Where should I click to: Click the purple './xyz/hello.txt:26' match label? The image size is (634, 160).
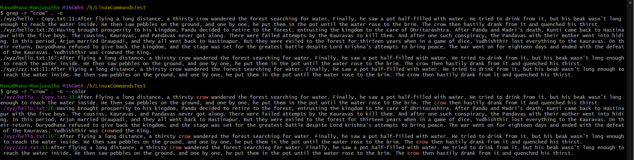[27, 108]
